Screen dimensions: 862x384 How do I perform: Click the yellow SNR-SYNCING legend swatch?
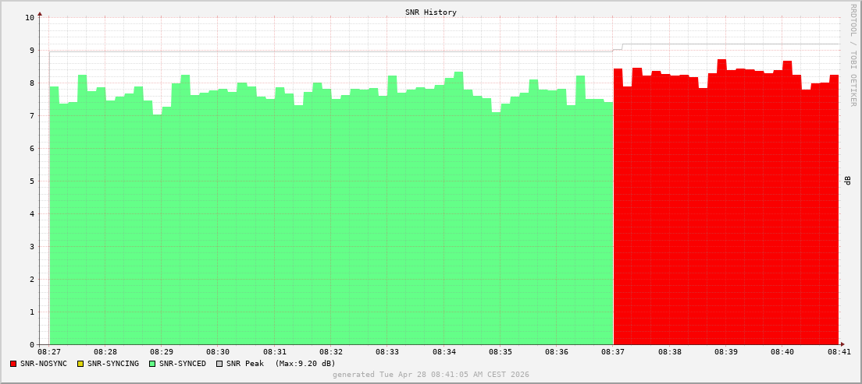click(x=80, y=364)
